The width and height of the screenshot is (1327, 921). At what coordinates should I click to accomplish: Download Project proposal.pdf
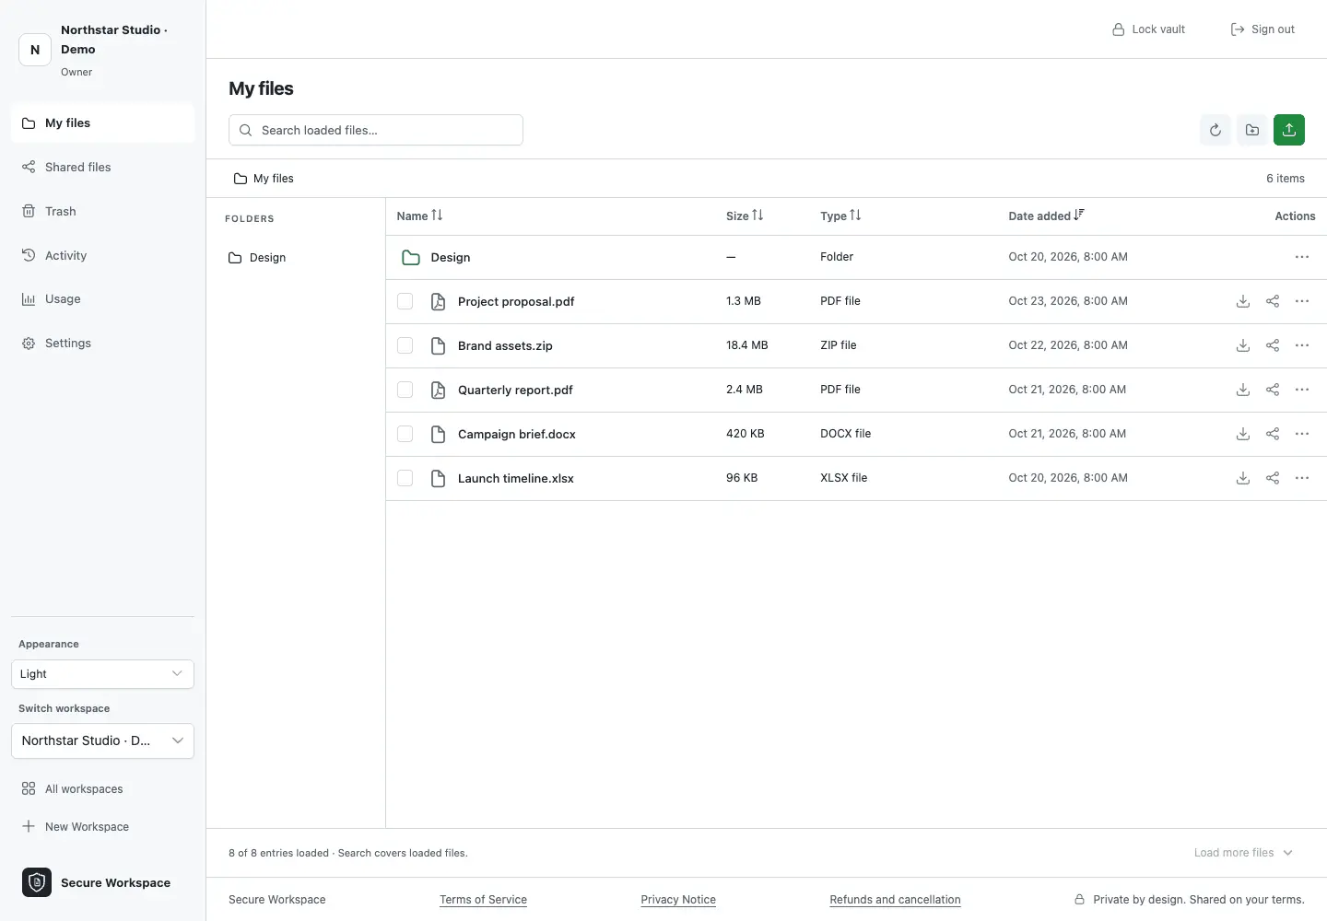point(1243,301)
